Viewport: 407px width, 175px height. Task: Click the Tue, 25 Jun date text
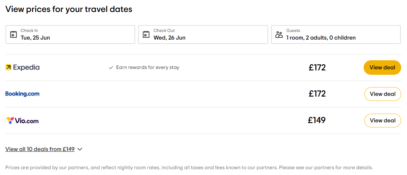(35, 38)
